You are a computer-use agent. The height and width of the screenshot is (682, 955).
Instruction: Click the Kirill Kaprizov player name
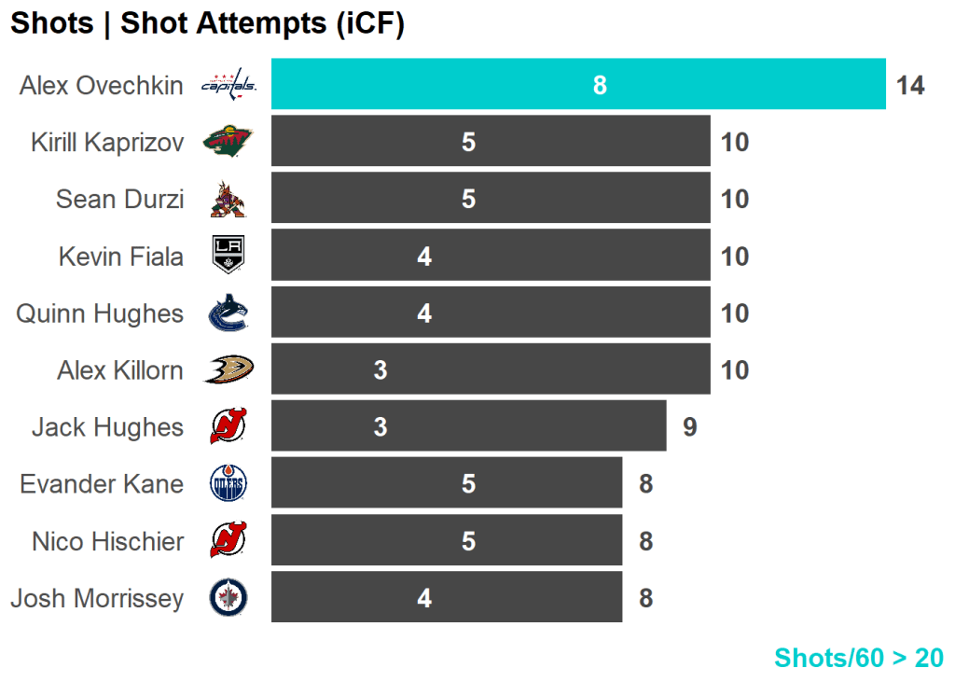point(107,143)
